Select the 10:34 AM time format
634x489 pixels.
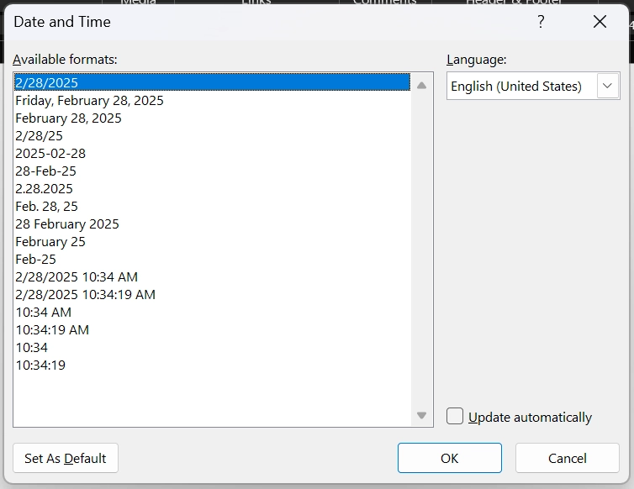point(43,312)
